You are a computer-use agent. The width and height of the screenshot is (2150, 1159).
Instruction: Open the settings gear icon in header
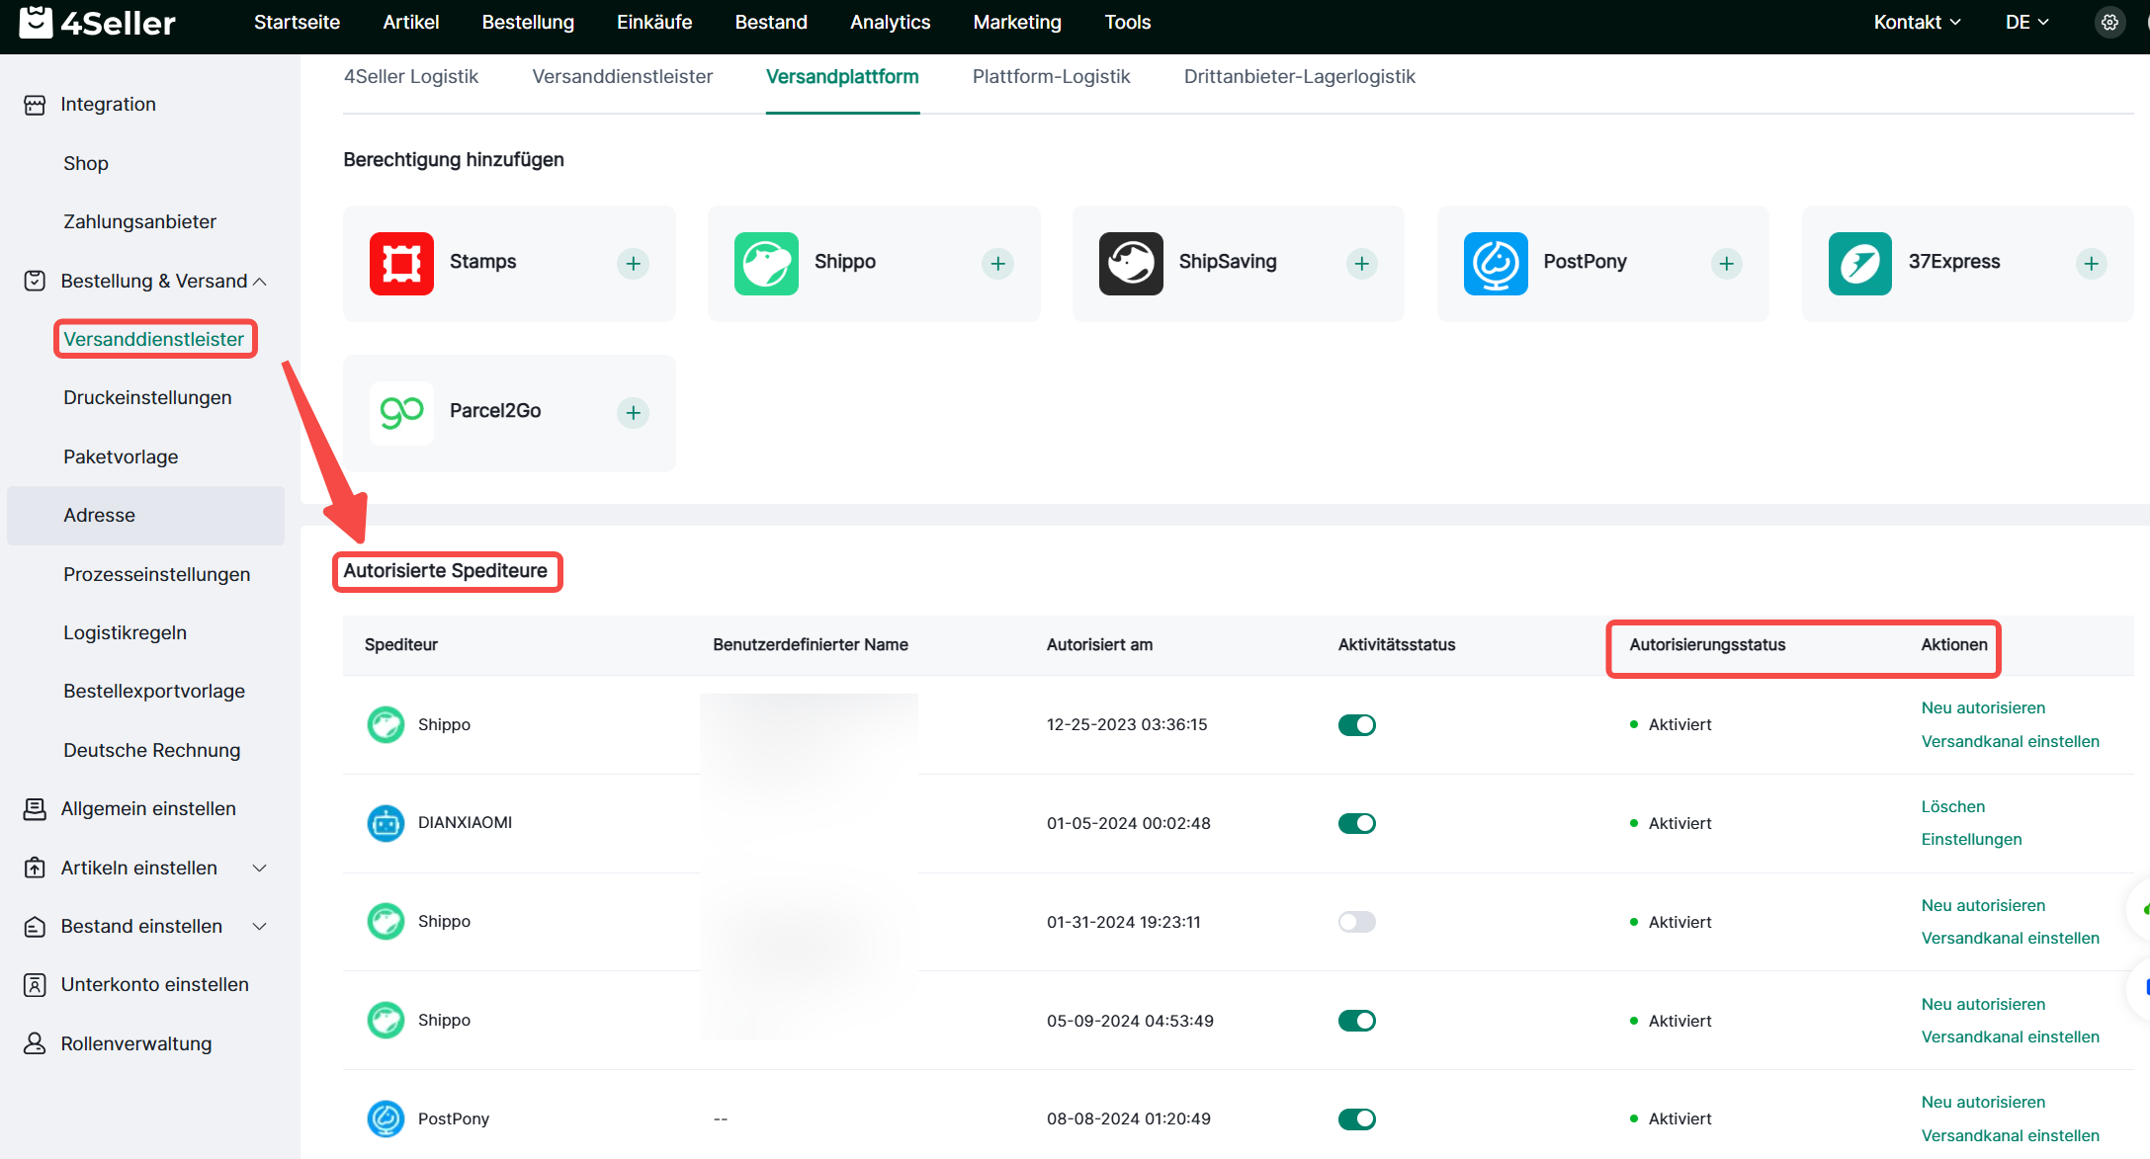[2109, 22]
